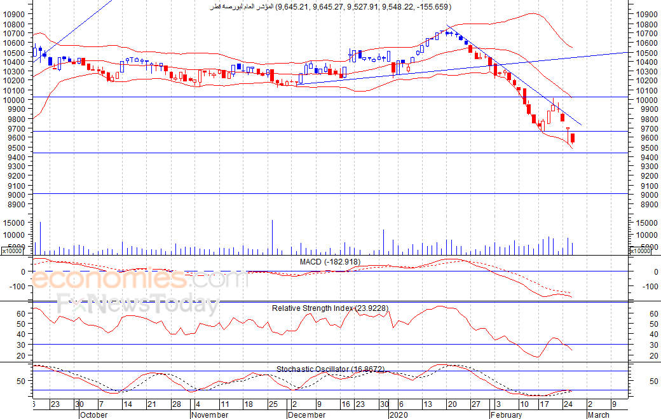Click the date label 4 above November
Screen dimensions: 661x419
coord(198,404)
